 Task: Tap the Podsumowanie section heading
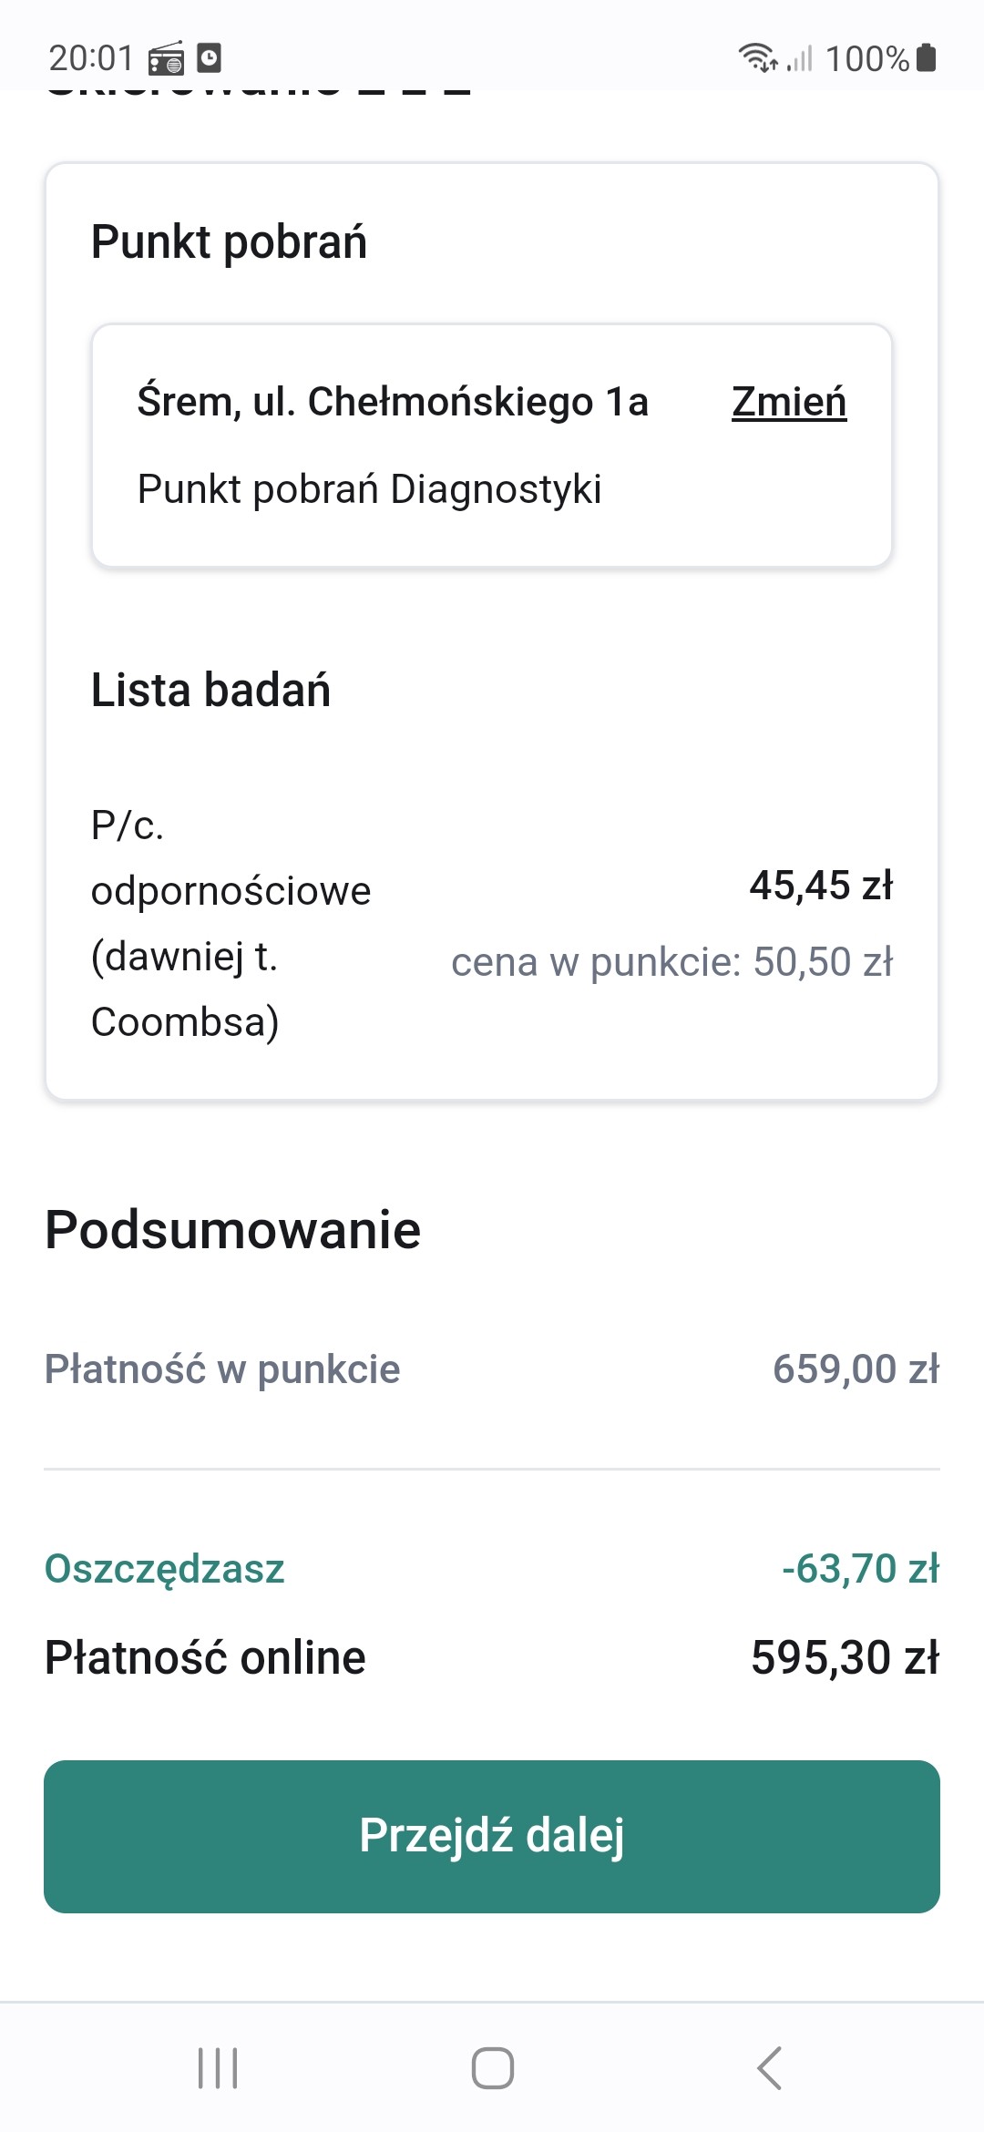232,1230
